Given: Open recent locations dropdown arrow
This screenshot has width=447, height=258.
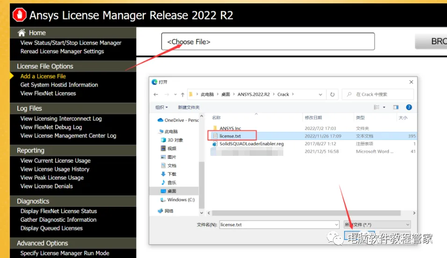Looking at the screenshot, I should click(x=175, y=94).
